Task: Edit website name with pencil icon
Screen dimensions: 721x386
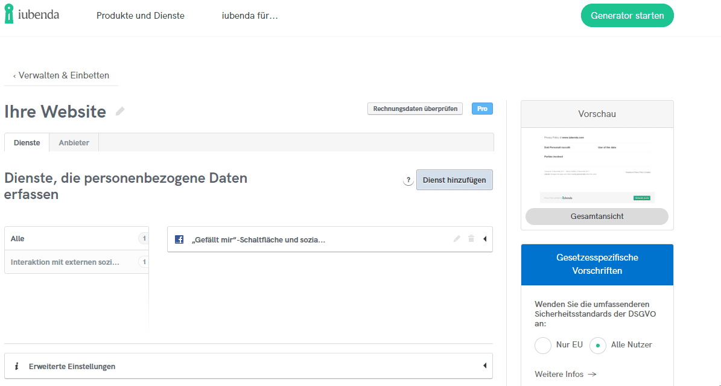Action: point(120,112)
